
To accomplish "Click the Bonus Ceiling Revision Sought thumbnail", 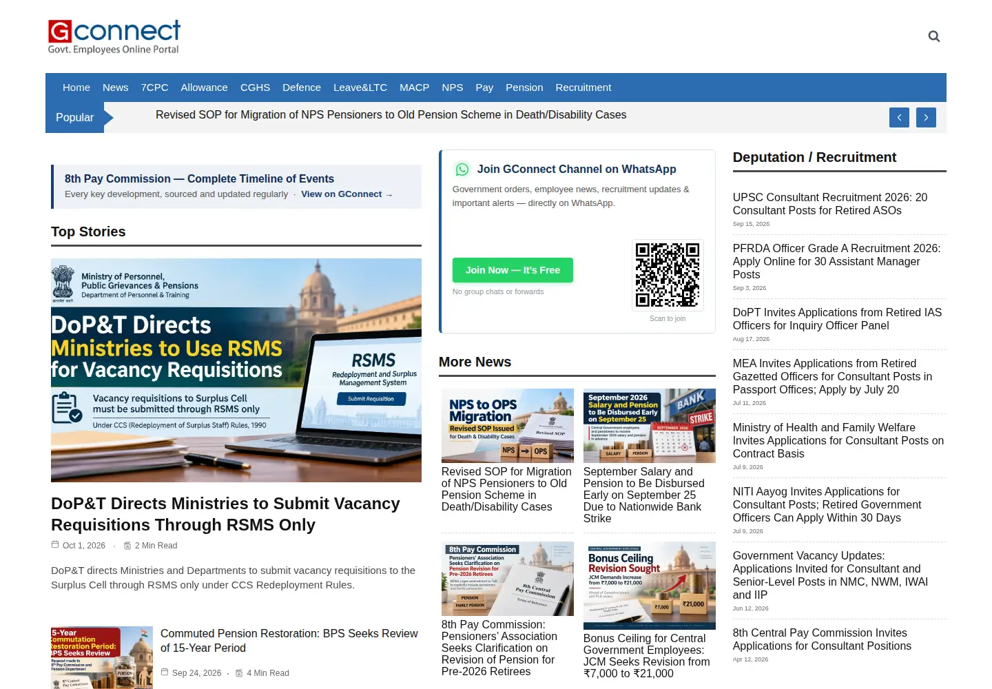I will tap(650, 585).
